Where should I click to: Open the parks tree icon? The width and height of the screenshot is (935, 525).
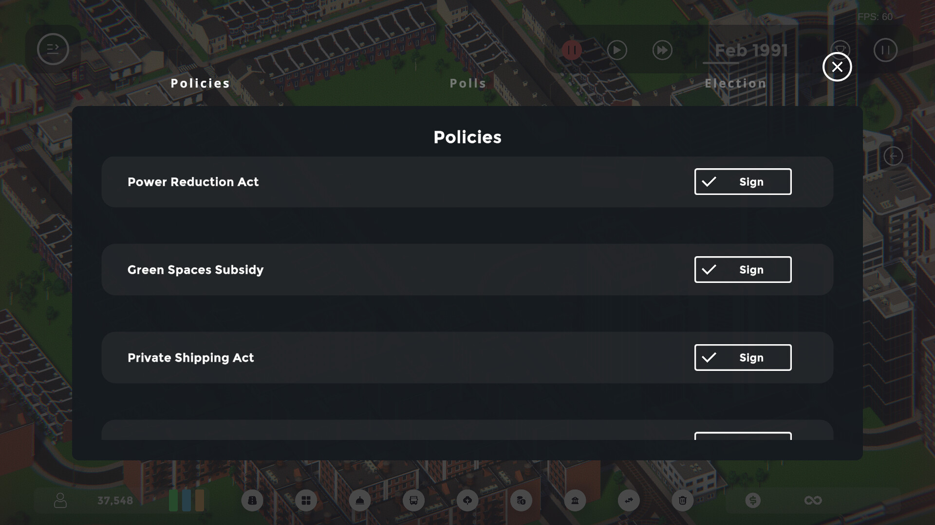coord(467,500)
